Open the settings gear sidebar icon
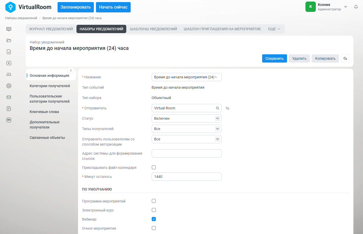This screenshot has width=363, height=234. click(x=9, y=86)
